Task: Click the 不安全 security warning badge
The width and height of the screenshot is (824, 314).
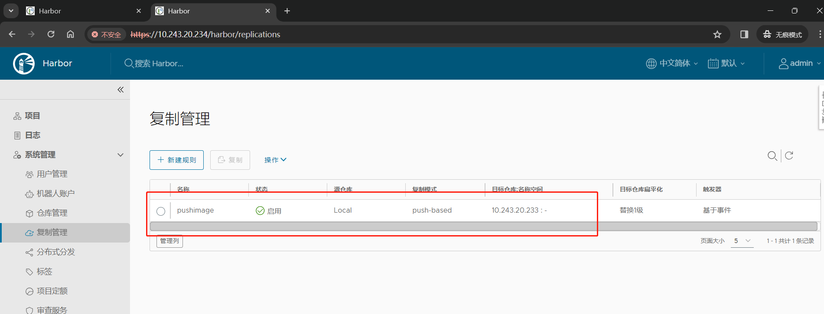Action: coord(106,34)
